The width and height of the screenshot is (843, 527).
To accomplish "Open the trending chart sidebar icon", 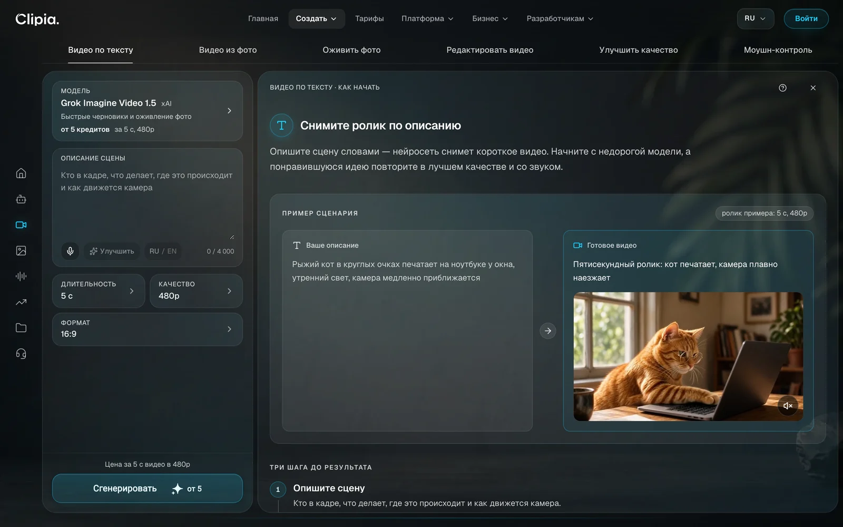I will (x=21, y=302).
